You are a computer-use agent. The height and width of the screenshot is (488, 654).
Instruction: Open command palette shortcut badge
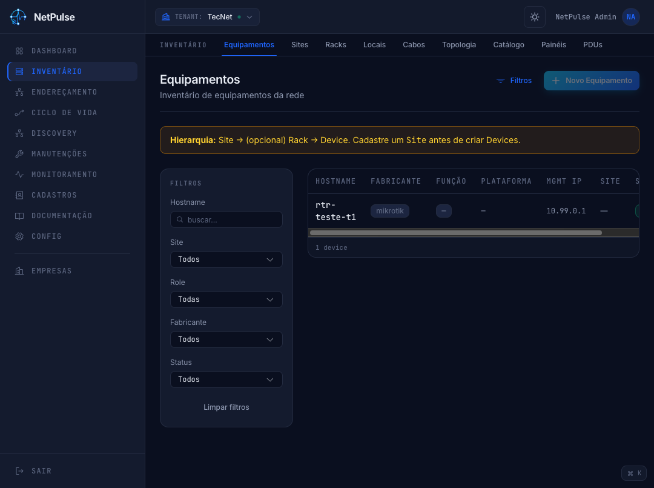click(x=634, y=473)
